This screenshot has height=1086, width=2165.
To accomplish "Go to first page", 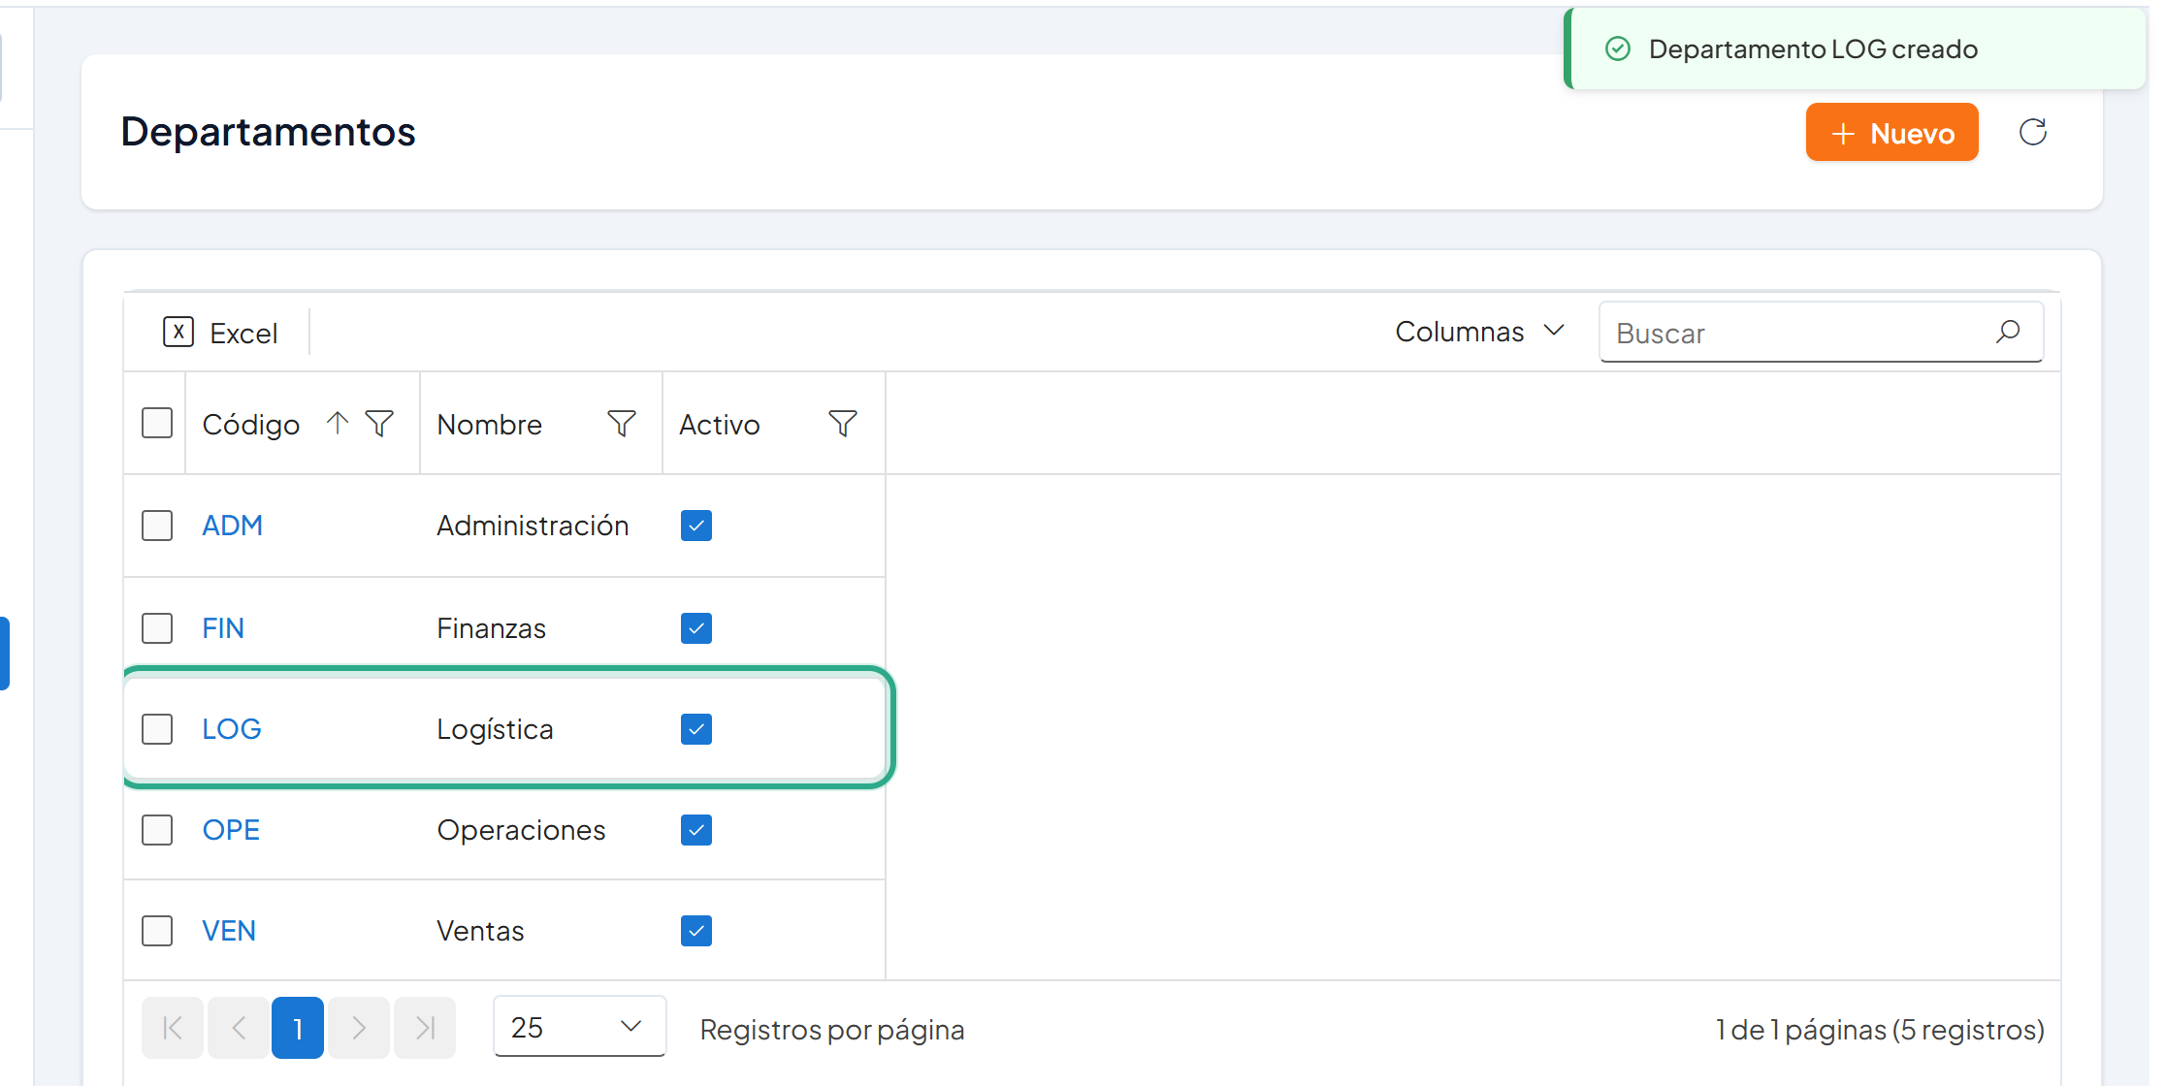I will (173, 1027).
